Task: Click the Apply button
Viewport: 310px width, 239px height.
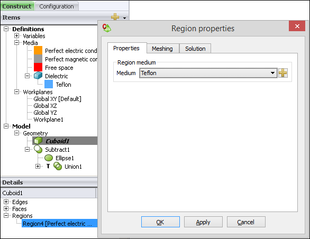Action: [203, 222]
